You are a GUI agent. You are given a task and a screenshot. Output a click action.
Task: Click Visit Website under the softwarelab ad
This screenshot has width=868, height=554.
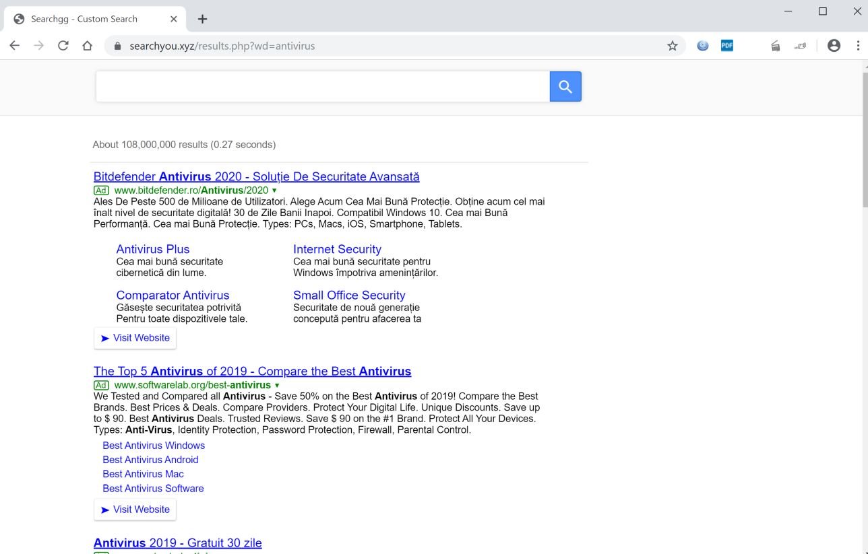pyautogui.click(x=135, y=510)
